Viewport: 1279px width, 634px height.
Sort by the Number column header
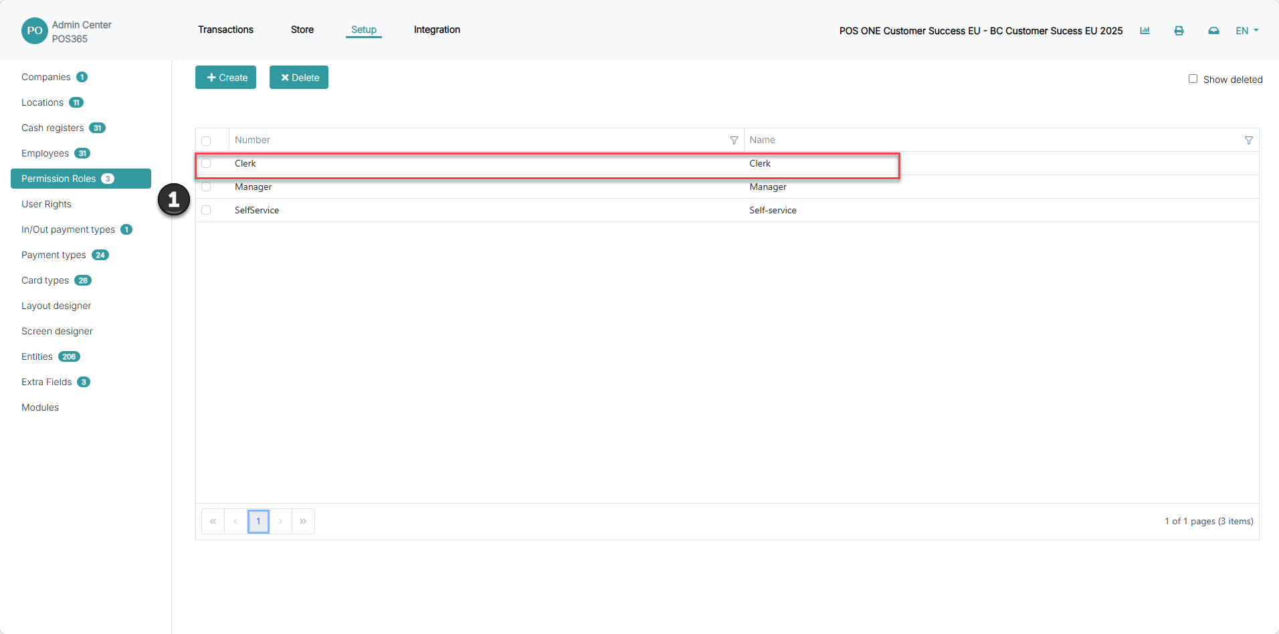click(252, 140)
